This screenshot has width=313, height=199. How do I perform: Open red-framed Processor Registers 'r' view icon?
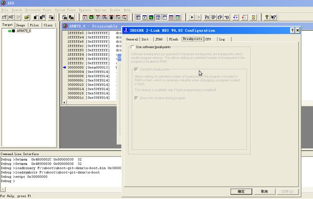pos(85,17)
